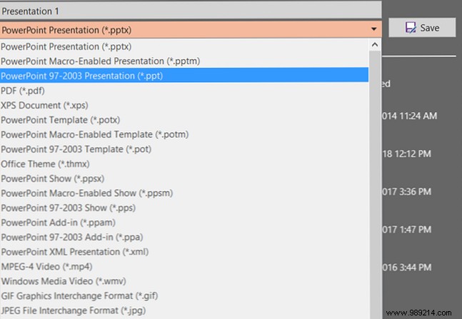Click the 3:36 PM date entry
This screenshot has height=319, width=462.
pyautogui.click(x=406, y=191)
